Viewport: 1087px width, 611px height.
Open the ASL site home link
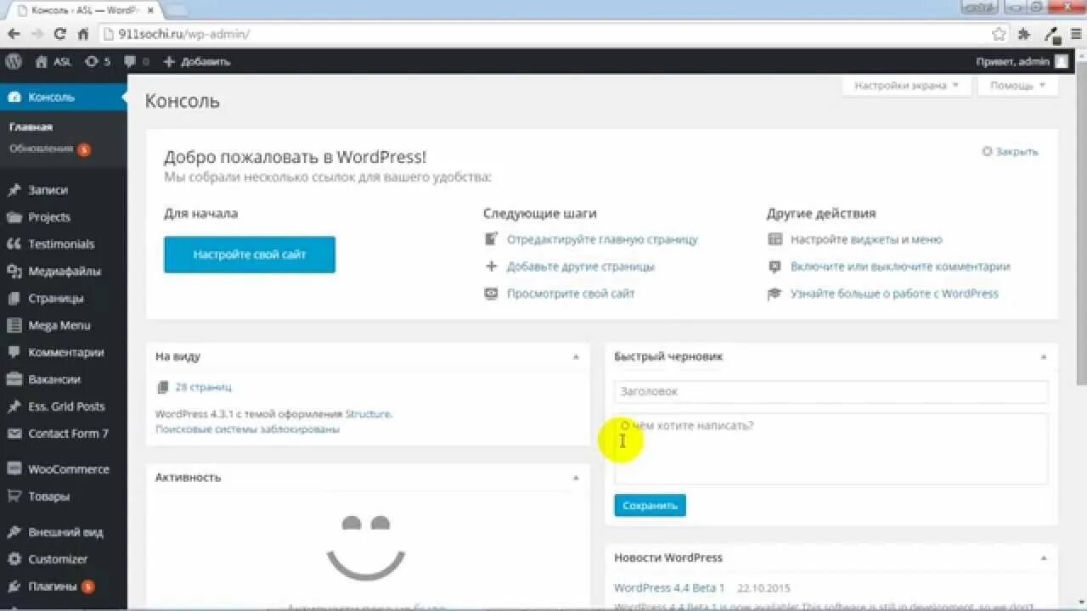(54, 61)
